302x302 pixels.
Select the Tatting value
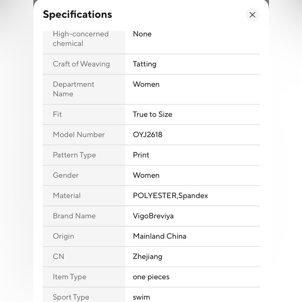click(x=145, y=64)
